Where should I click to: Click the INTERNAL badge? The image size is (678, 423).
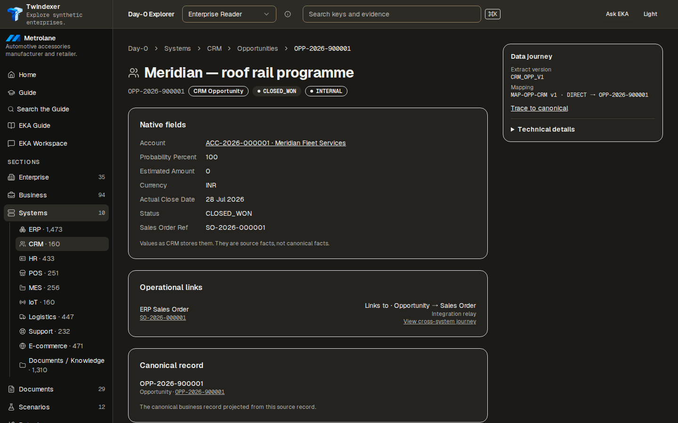pos(326,91)
